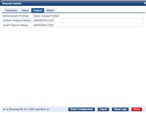Click the Enforcement Profiles label

point(16,16)
